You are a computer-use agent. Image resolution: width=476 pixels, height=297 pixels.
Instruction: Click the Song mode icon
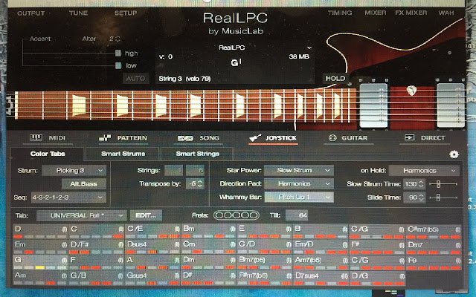coord(185,138)
